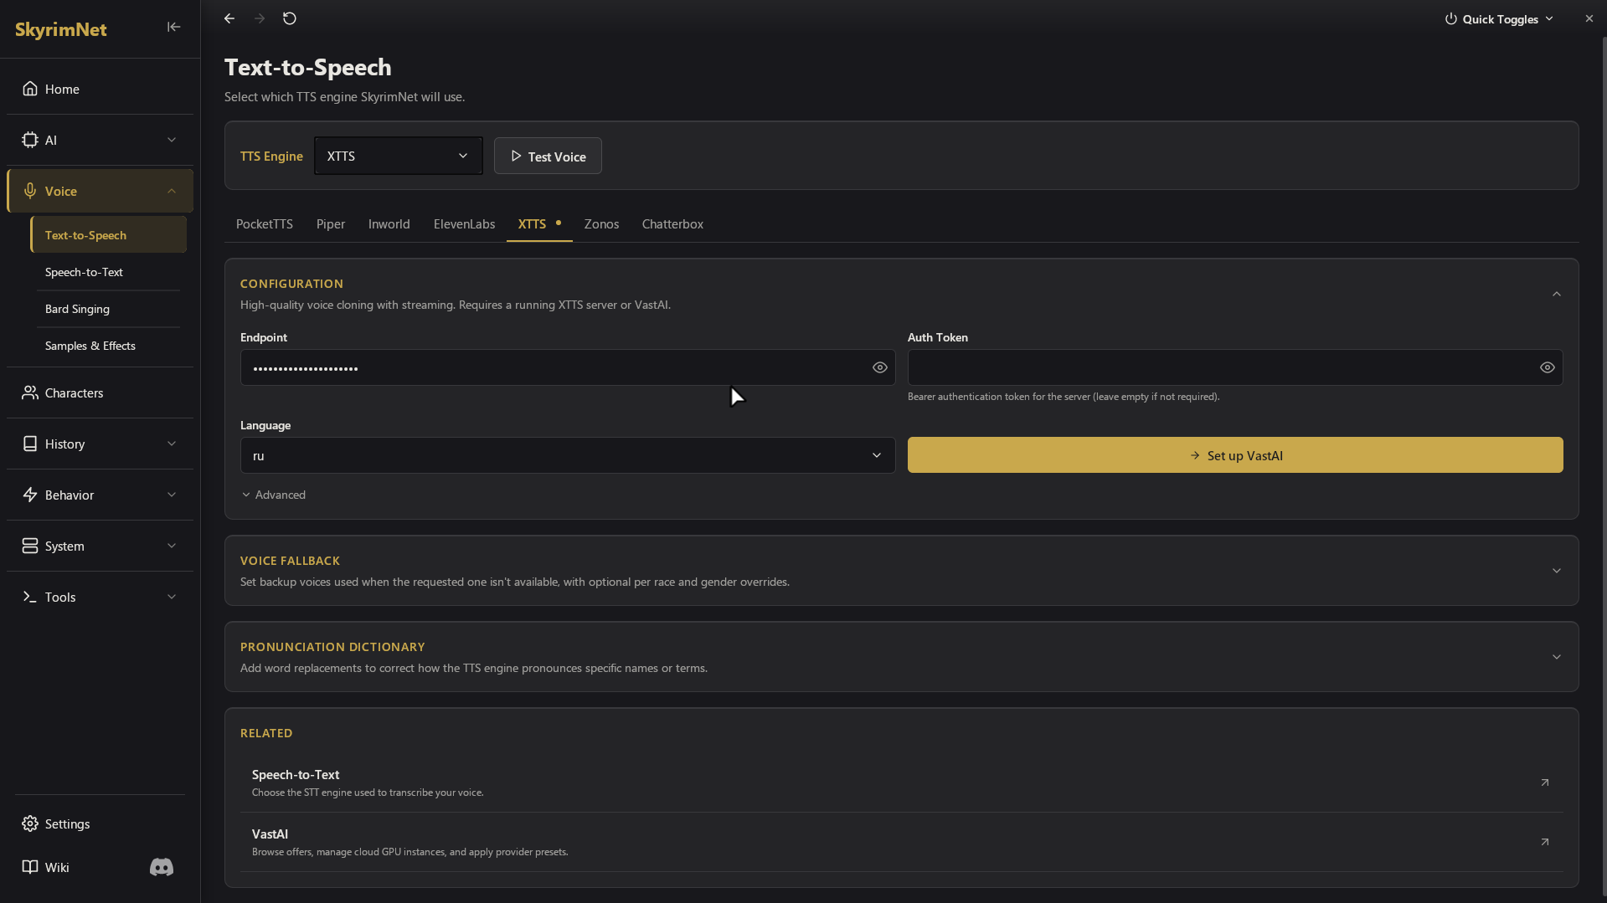Open the TTS Engine dropdown

coord(399,156)
